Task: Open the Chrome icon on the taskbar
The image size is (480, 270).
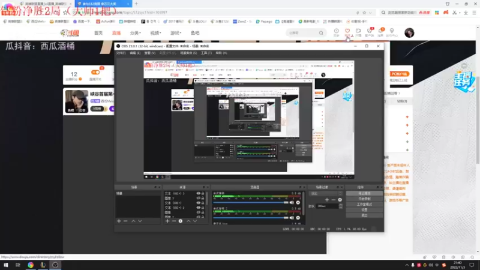Action: point(31,265)
